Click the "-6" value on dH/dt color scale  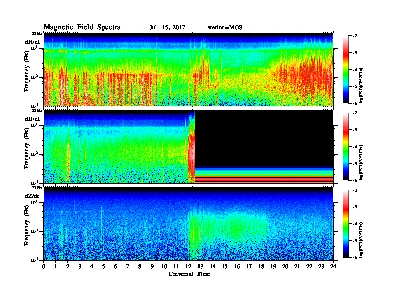[x=355, y=103]
